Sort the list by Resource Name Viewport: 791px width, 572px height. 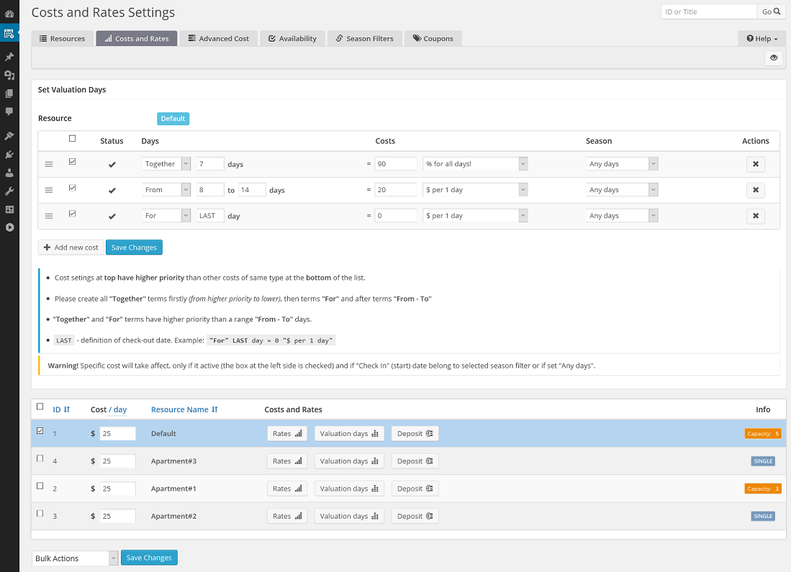pos(184,409)
